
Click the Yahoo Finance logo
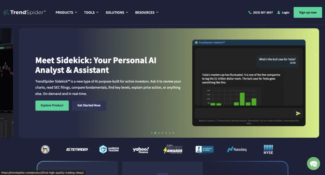pyautogui.click(x=141, y=150)
